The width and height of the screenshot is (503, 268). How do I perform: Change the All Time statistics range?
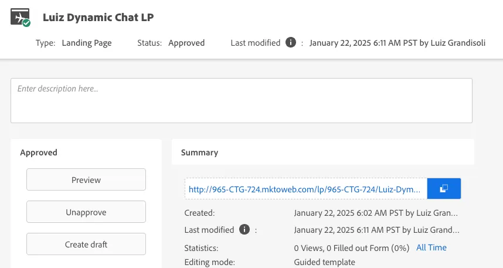[431, 247]
